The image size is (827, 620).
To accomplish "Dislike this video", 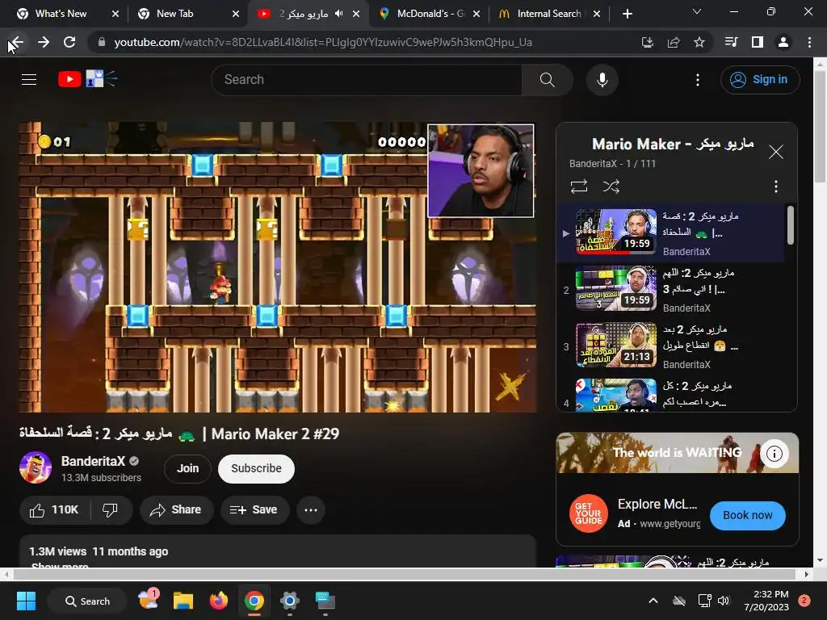I will [x=110, y=510].
